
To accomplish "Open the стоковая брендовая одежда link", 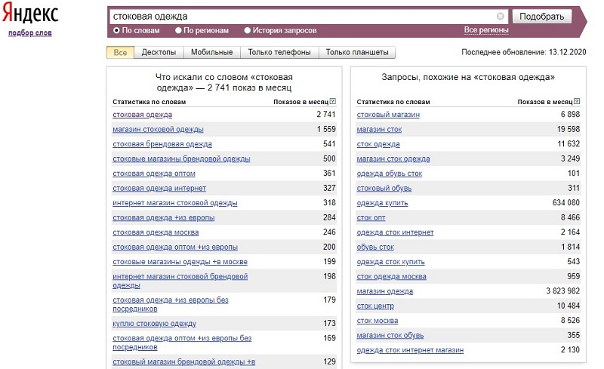I will click(x=162, y=144).
